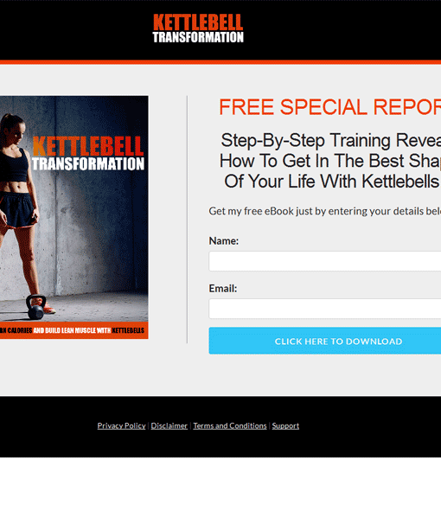
Task: Open the Privacy Policy link
Action: pos(121,425)
